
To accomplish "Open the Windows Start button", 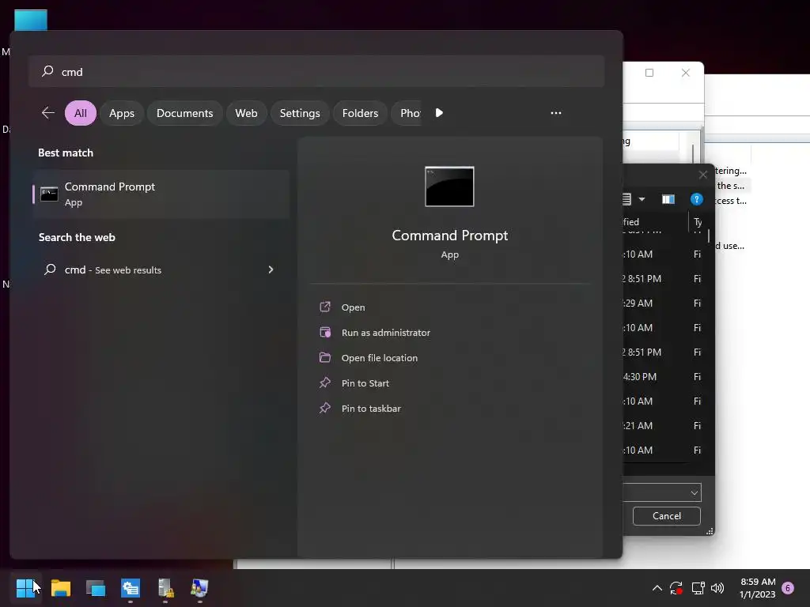I will (x=25, y=588).
